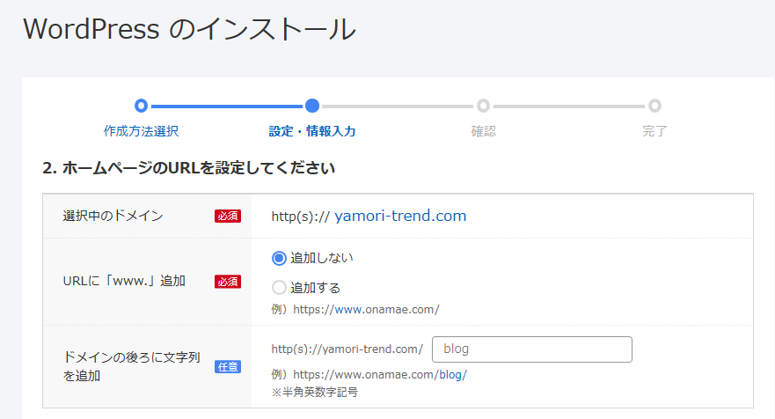Click the blog text input field

coord(532,349)
